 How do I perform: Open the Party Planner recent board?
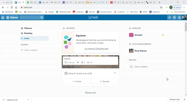(x=141, y=51)
